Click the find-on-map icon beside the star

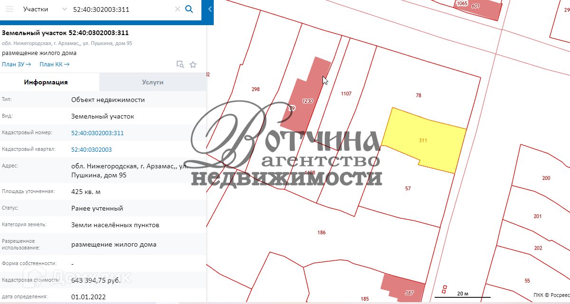pyautogui.click(x=180, y=64)
